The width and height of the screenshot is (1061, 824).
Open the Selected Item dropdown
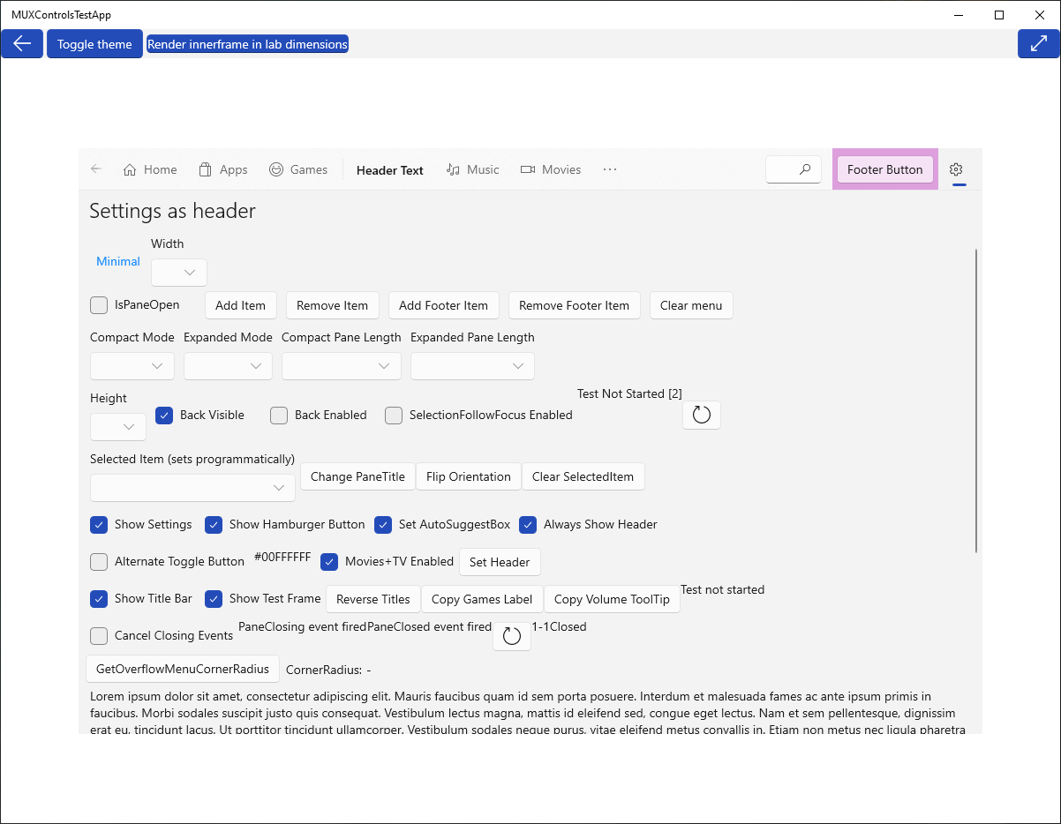click(x=192, y=487)
